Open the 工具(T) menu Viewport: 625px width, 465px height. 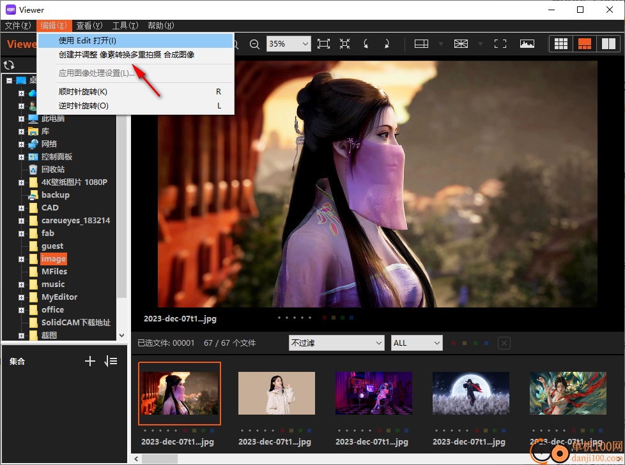[x=125, y=26]
